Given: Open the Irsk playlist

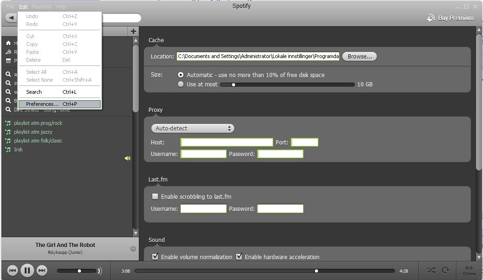Looking at the screenshot, I should (19, 150).
